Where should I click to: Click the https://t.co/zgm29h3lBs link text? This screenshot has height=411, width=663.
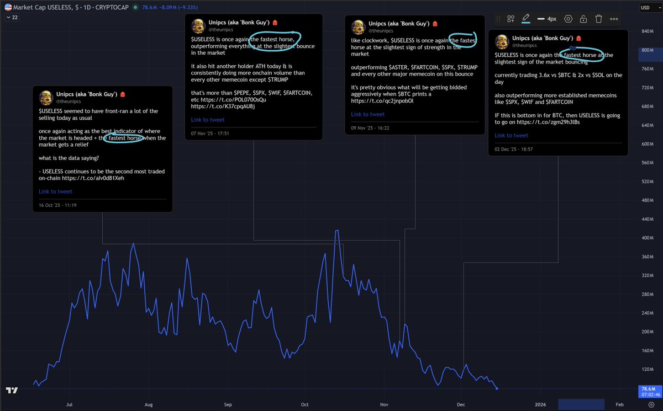point(549,122)
